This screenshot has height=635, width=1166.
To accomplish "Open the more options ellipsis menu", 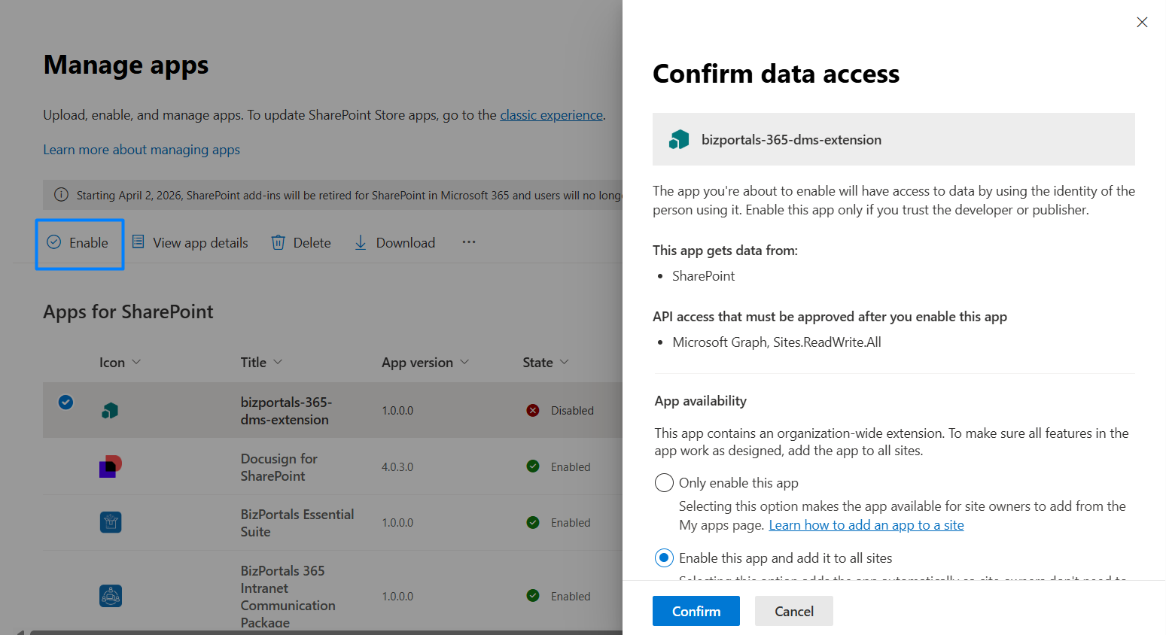I will [x=469, y=242].
